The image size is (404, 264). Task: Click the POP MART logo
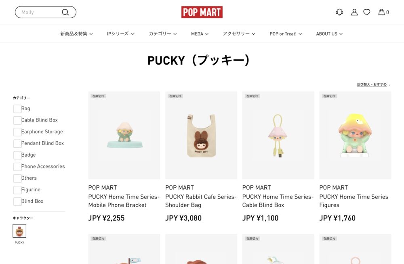[202, 12]
